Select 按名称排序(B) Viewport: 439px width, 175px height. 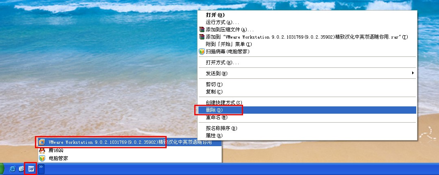(307, 128)
